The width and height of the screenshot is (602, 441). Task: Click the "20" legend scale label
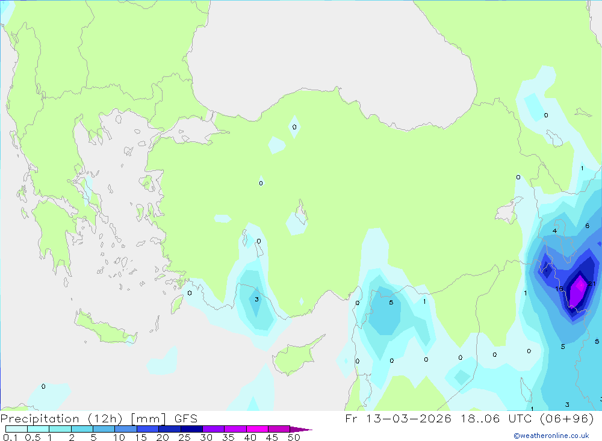[163, 437]
